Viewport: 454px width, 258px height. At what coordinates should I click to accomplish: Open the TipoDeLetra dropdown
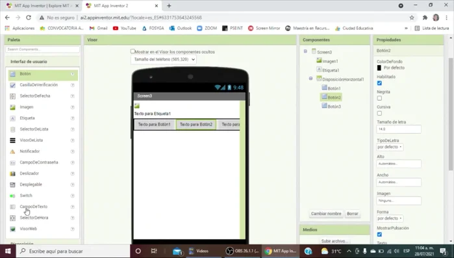(390, 147)
